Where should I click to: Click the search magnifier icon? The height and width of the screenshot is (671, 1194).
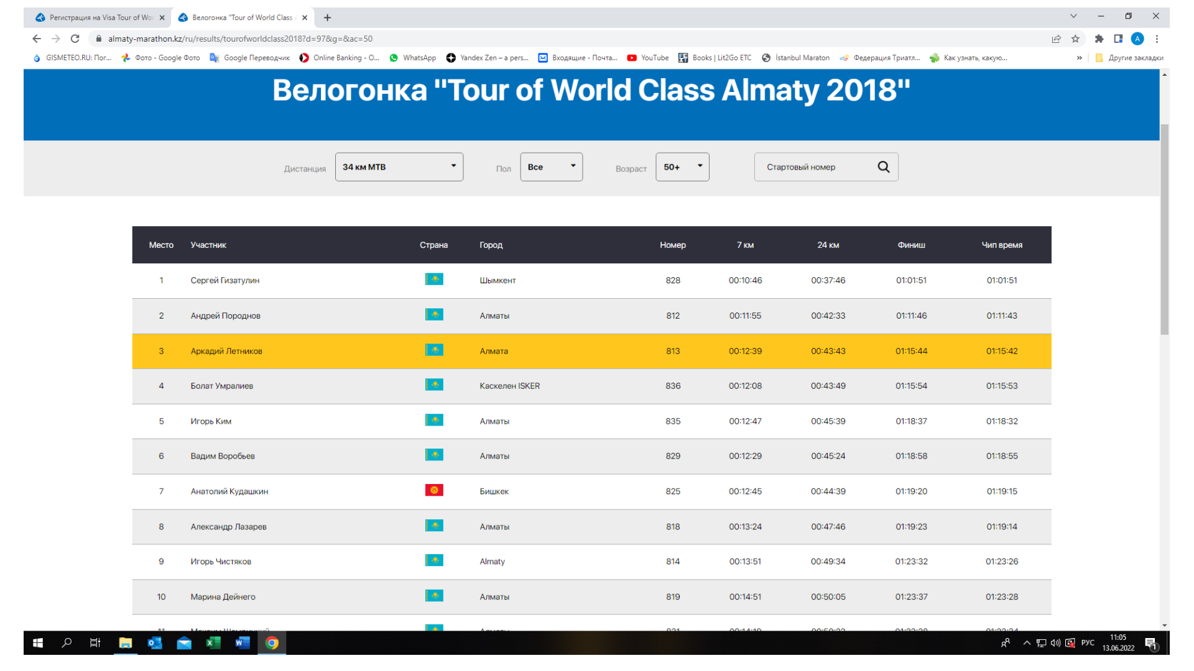(x=883, y=167)
